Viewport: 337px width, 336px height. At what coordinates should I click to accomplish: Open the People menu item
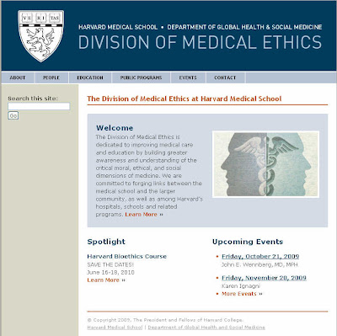(51, 77)
